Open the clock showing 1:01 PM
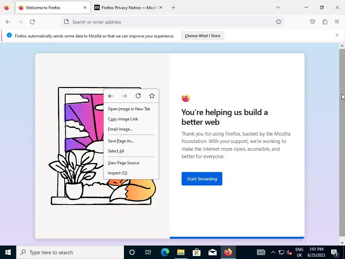345x259 pixels. [x=316, y=252]
